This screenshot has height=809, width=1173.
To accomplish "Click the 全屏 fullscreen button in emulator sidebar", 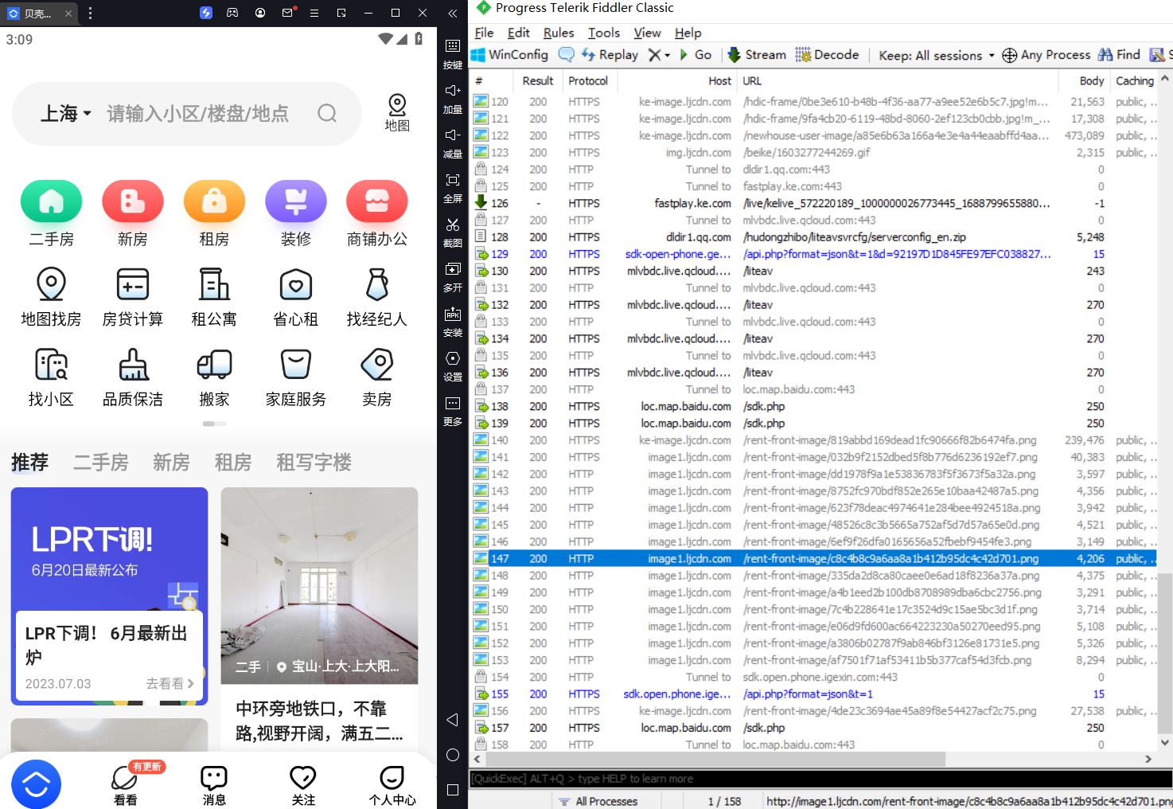I will [453, 187].
